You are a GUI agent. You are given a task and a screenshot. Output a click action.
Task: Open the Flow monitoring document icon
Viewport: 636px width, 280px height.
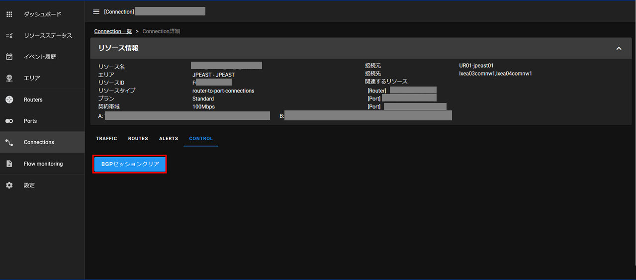point(9,164)
